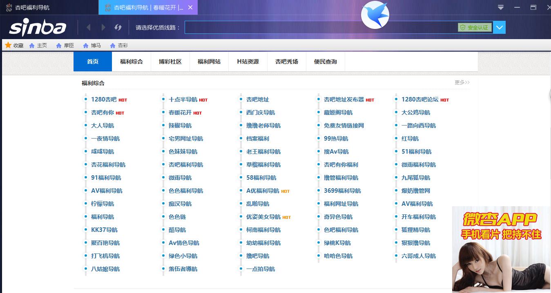Viewport: 551px width, 293px height.
Task: Open the 咸咸导航 link
Action: click(x=103, y=152)
